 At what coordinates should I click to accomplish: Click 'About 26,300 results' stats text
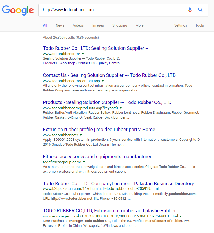[x=71, y=38]
